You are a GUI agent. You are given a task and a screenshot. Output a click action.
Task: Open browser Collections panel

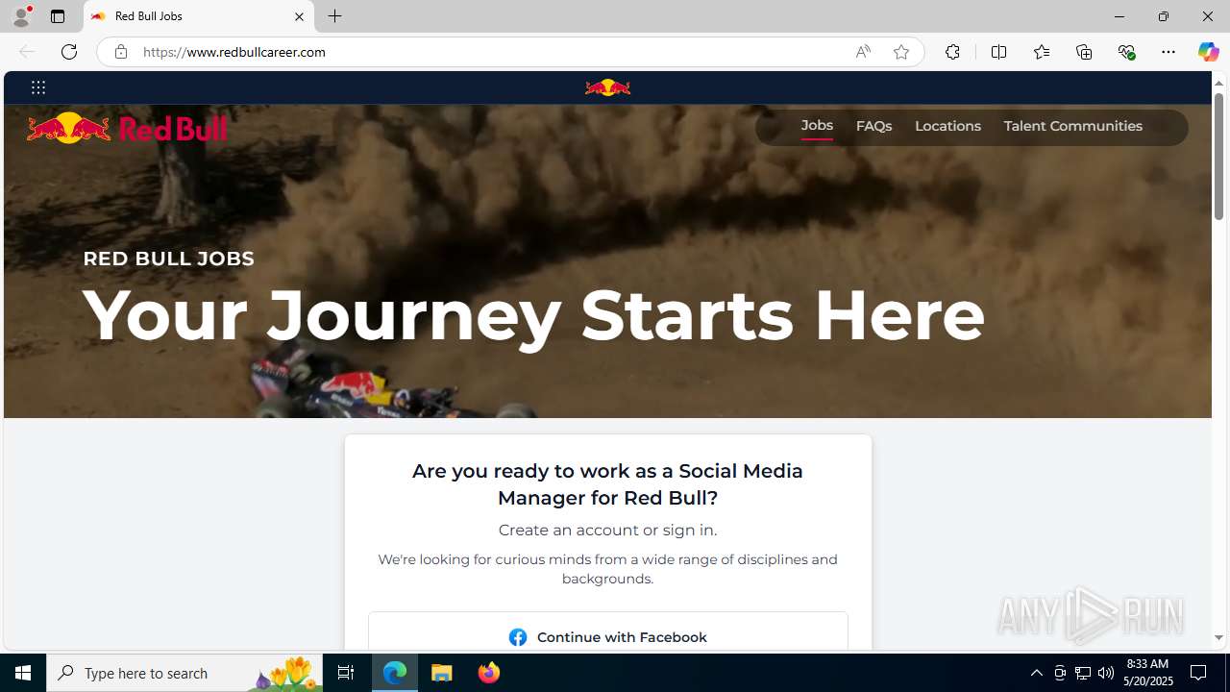coord(1084,52)
